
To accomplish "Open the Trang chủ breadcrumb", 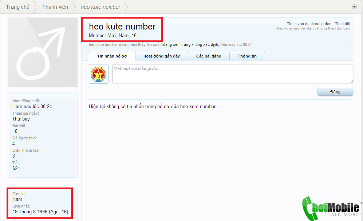I will coord(17,7).
